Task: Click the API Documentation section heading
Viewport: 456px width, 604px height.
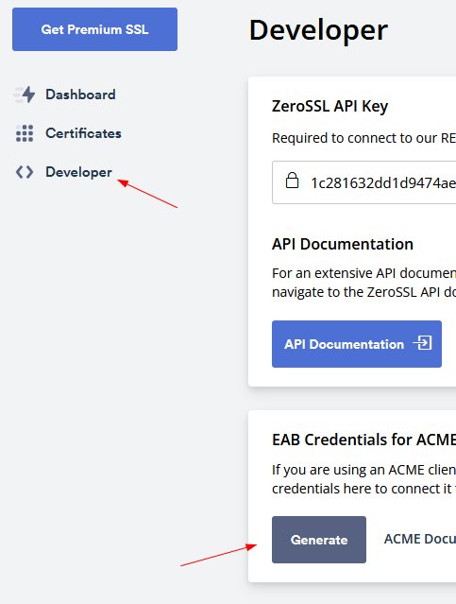Action: pos(343,244)
